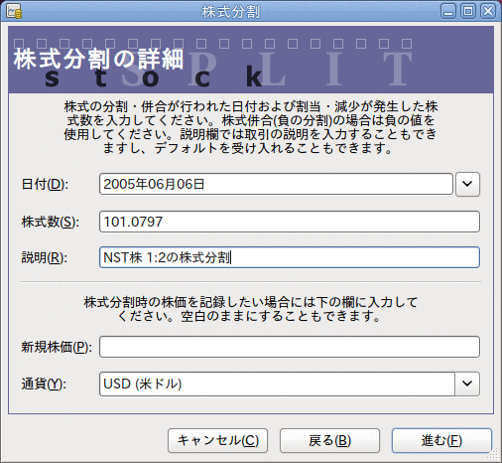502x463 pixels.
Task: Click the 日付(D) label
Action: pyautogui.click(x=45, y=184)
